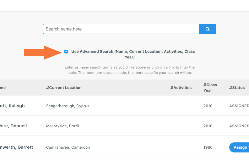
Task: Sort table by Status column
Action: coord(237,88)
